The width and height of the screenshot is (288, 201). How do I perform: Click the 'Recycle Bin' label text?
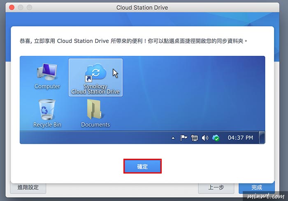tap(47, 125)
